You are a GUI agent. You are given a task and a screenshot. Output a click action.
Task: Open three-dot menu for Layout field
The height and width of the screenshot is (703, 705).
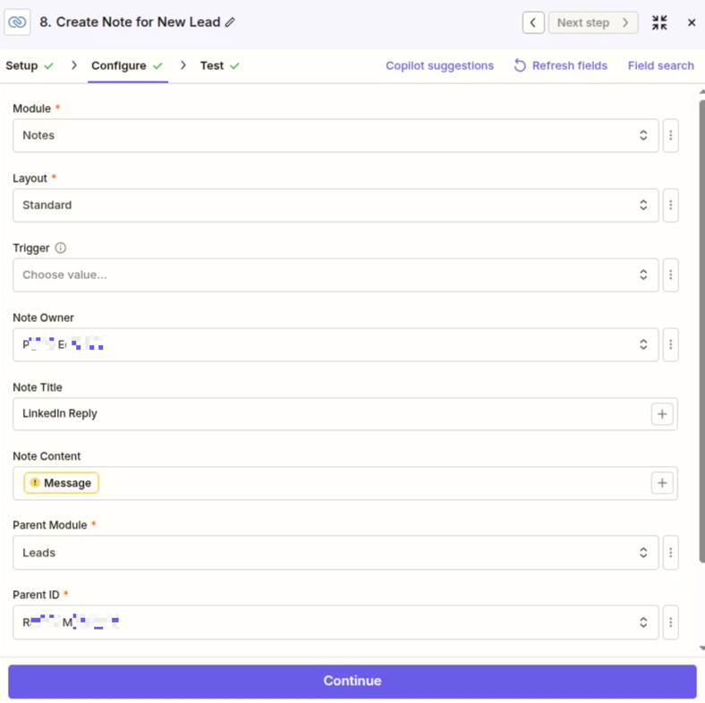point(670,206)
